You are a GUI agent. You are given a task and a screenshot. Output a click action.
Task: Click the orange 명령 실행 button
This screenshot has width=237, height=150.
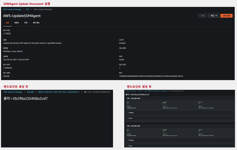point(226,16)
